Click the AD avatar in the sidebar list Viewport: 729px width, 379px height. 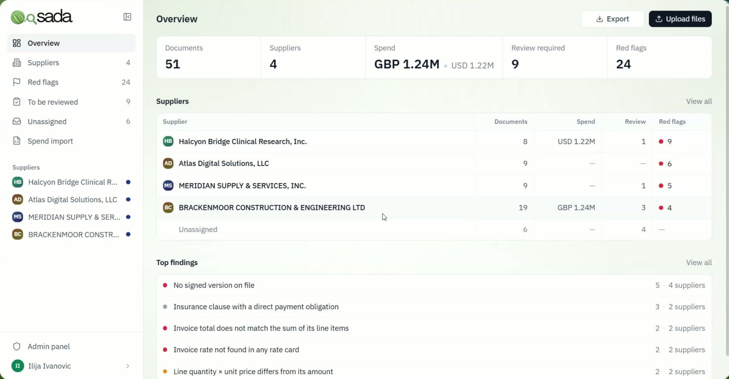point(18,199)
